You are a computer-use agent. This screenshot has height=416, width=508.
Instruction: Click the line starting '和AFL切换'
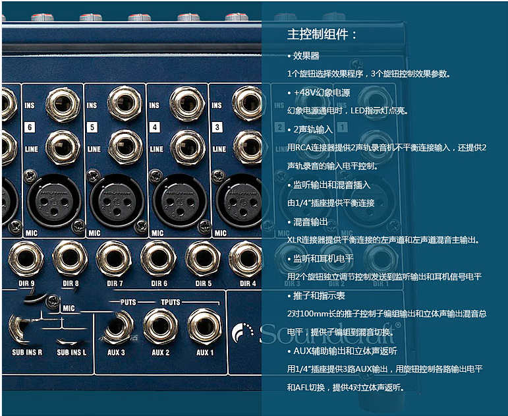point(346,388)
